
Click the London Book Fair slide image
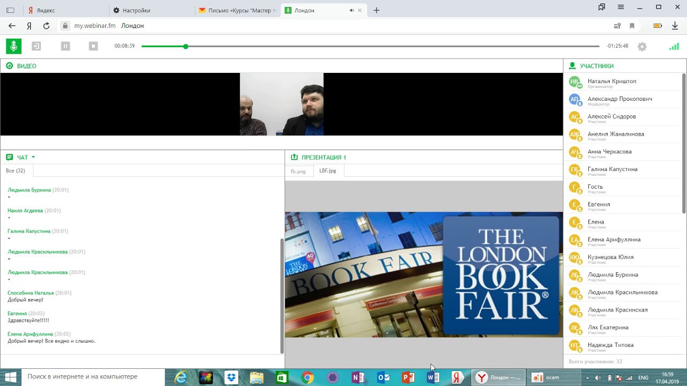(424, 274)
